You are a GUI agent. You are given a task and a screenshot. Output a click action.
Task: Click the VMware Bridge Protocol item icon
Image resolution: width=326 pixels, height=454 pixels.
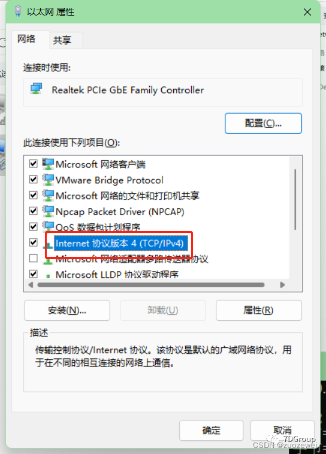point(48,180)
